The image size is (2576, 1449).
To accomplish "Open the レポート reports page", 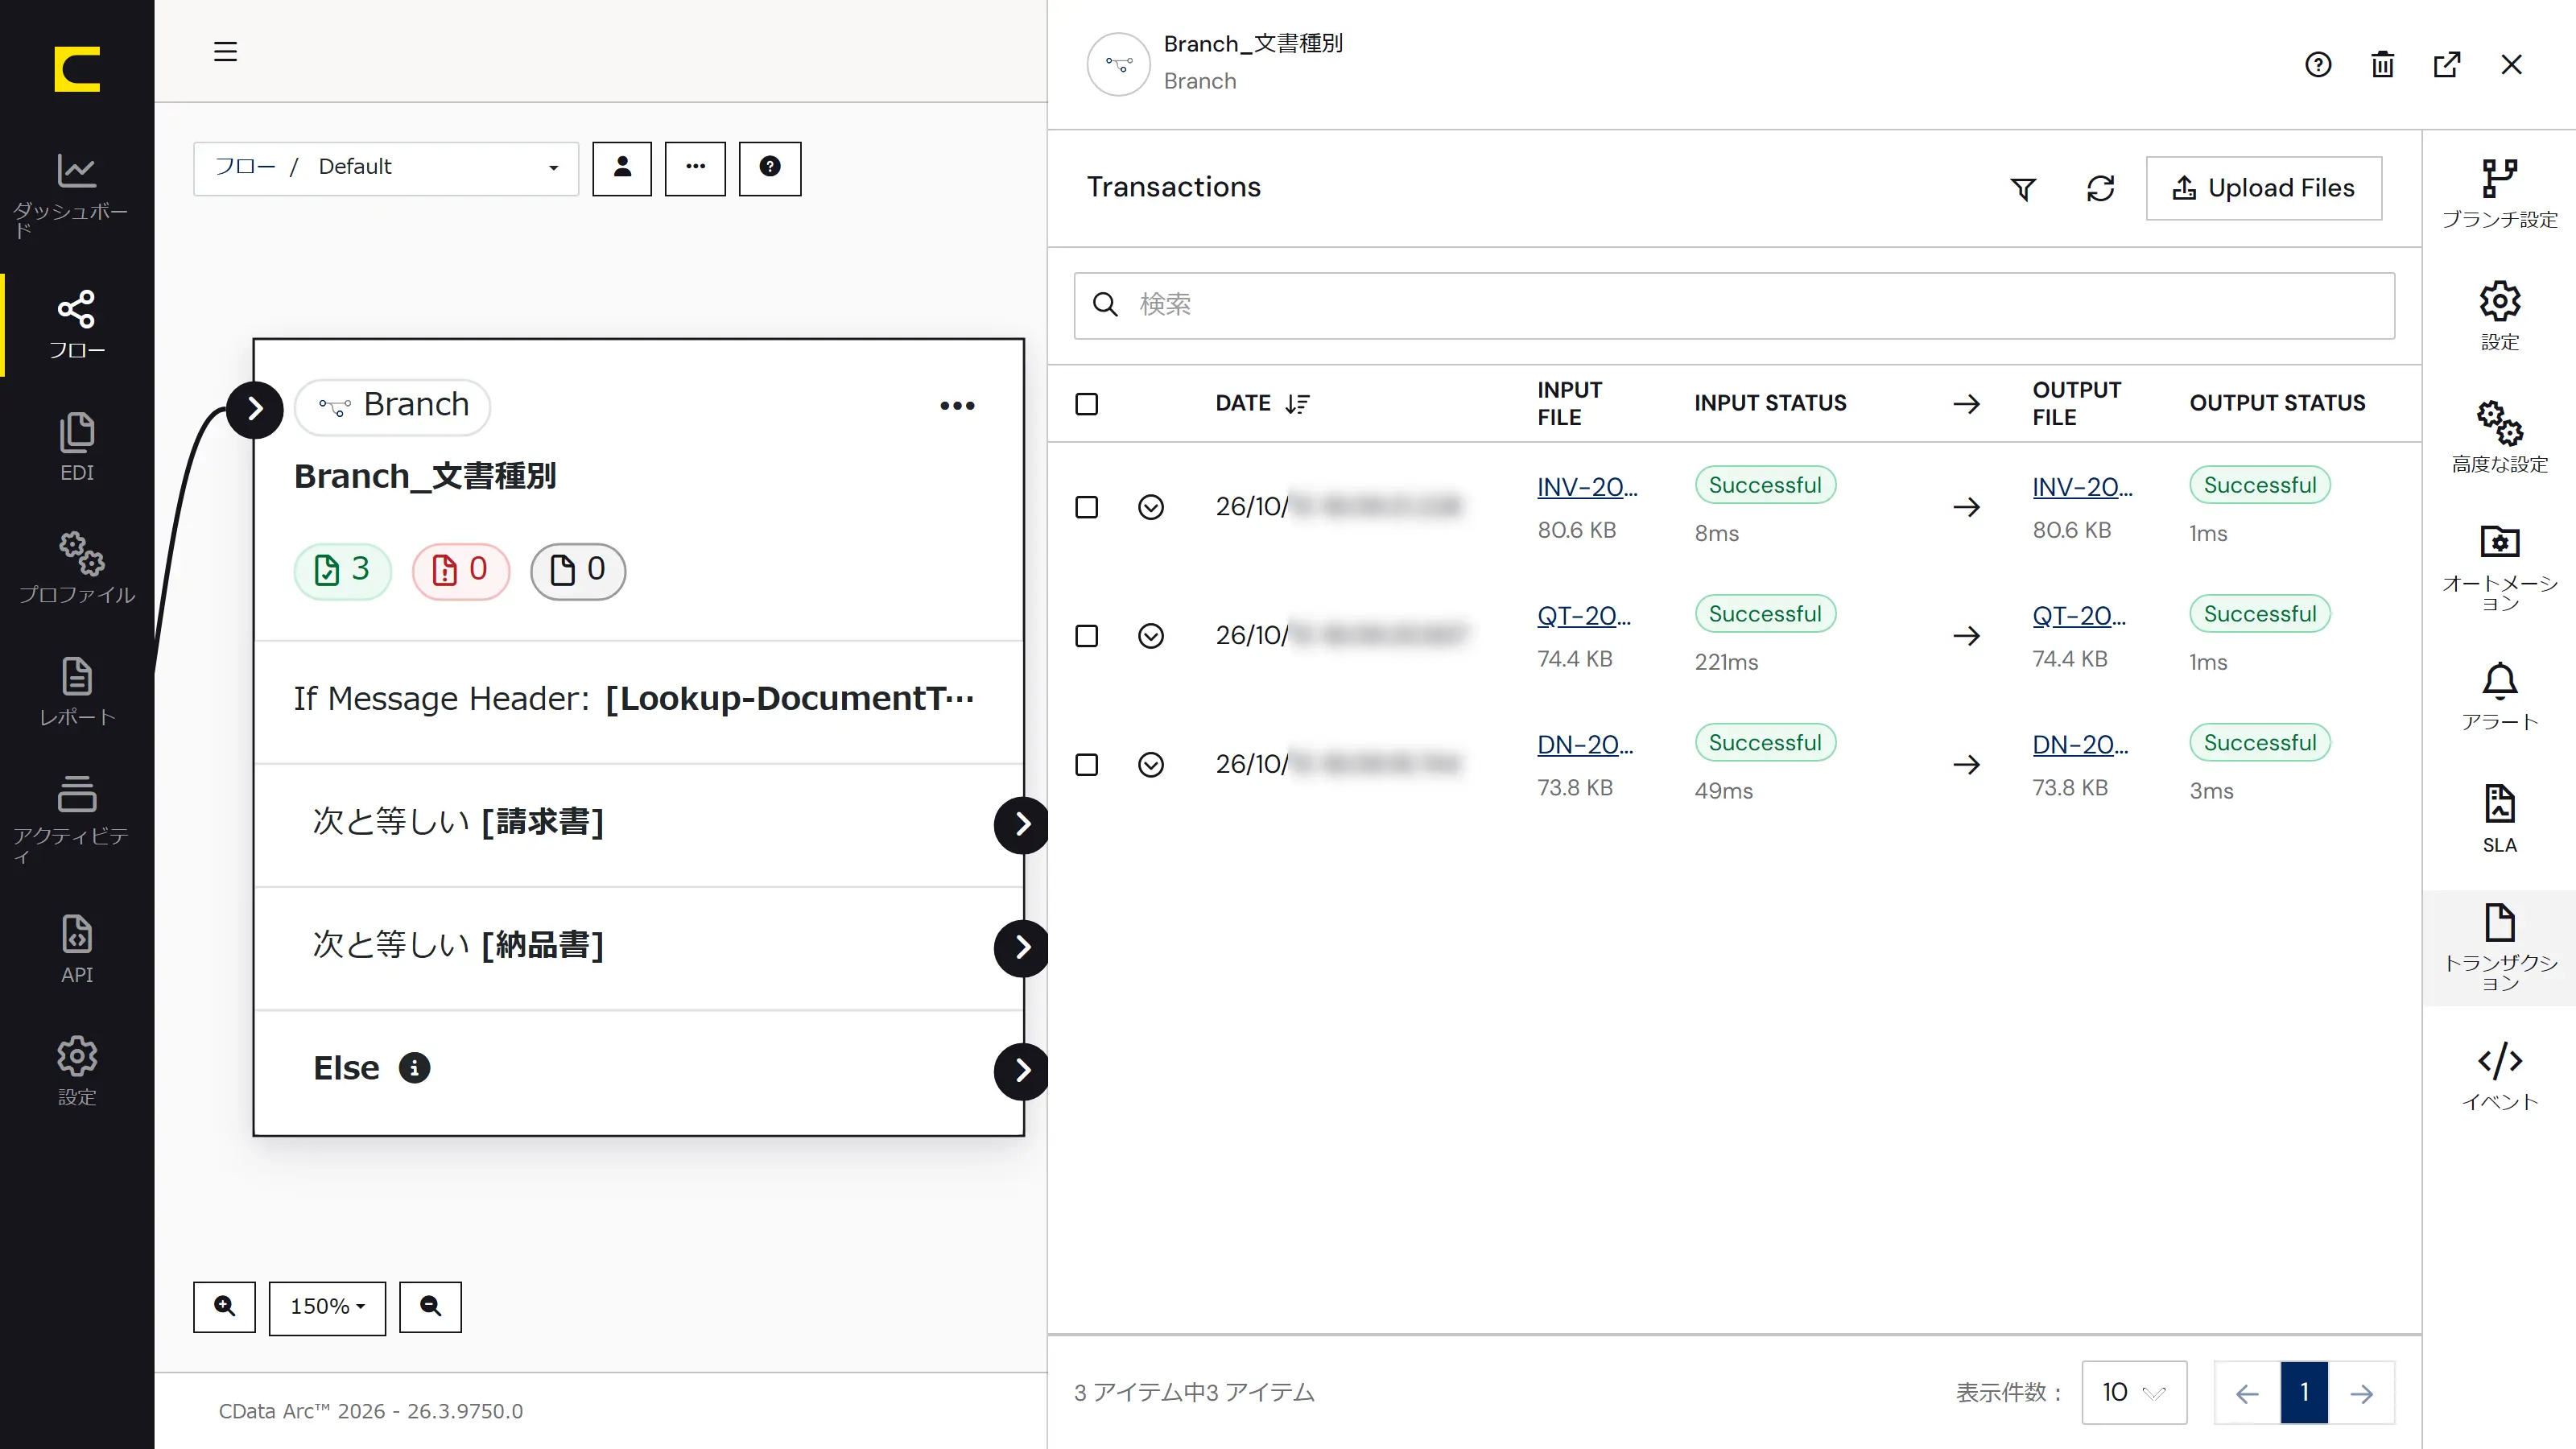I will coord(76,692).
